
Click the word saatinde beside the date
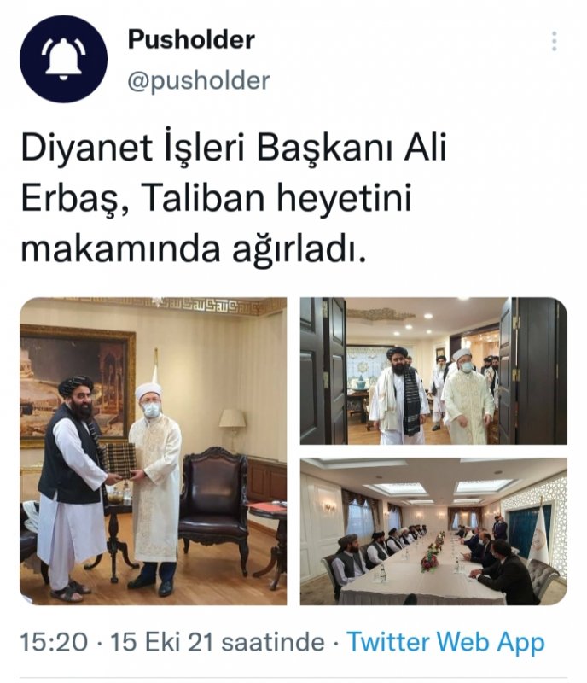click(x=273, y=643)
